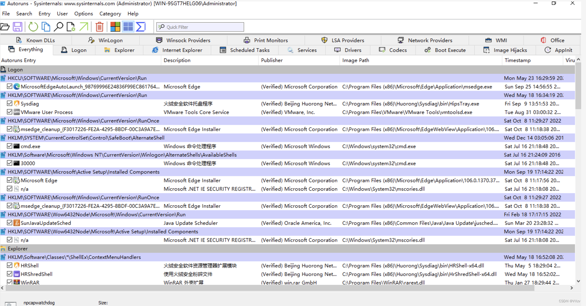Switch to the Logon tab
The image size is (586, 306).
(x=74, y=50)
